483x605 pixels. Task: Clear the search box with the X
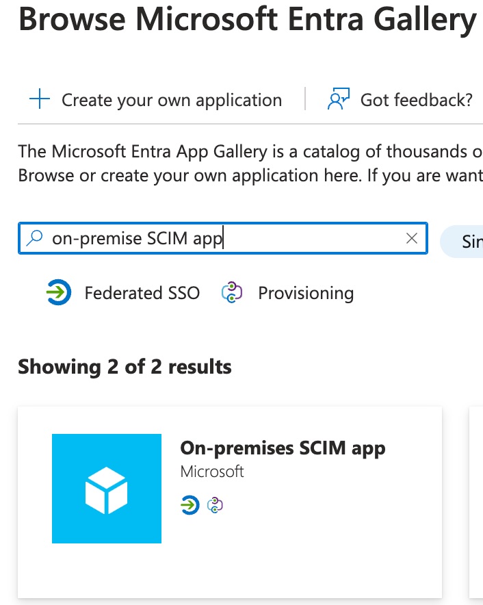(412, 238)
